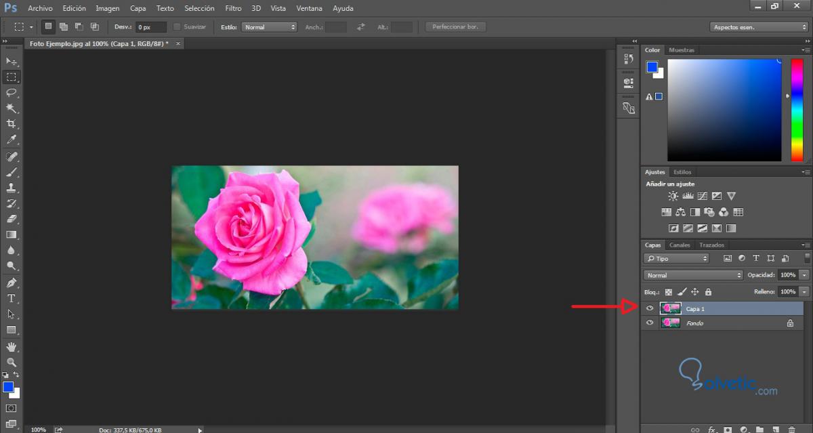Toggle the Suavizar checkbox
This screenshot has width=813, height=433.
[x=177, y=27]
